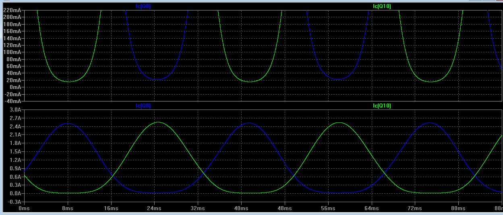
Task: Click the -40mA vertical axis label
Action: pyautogui.click(x=13, y=101)
